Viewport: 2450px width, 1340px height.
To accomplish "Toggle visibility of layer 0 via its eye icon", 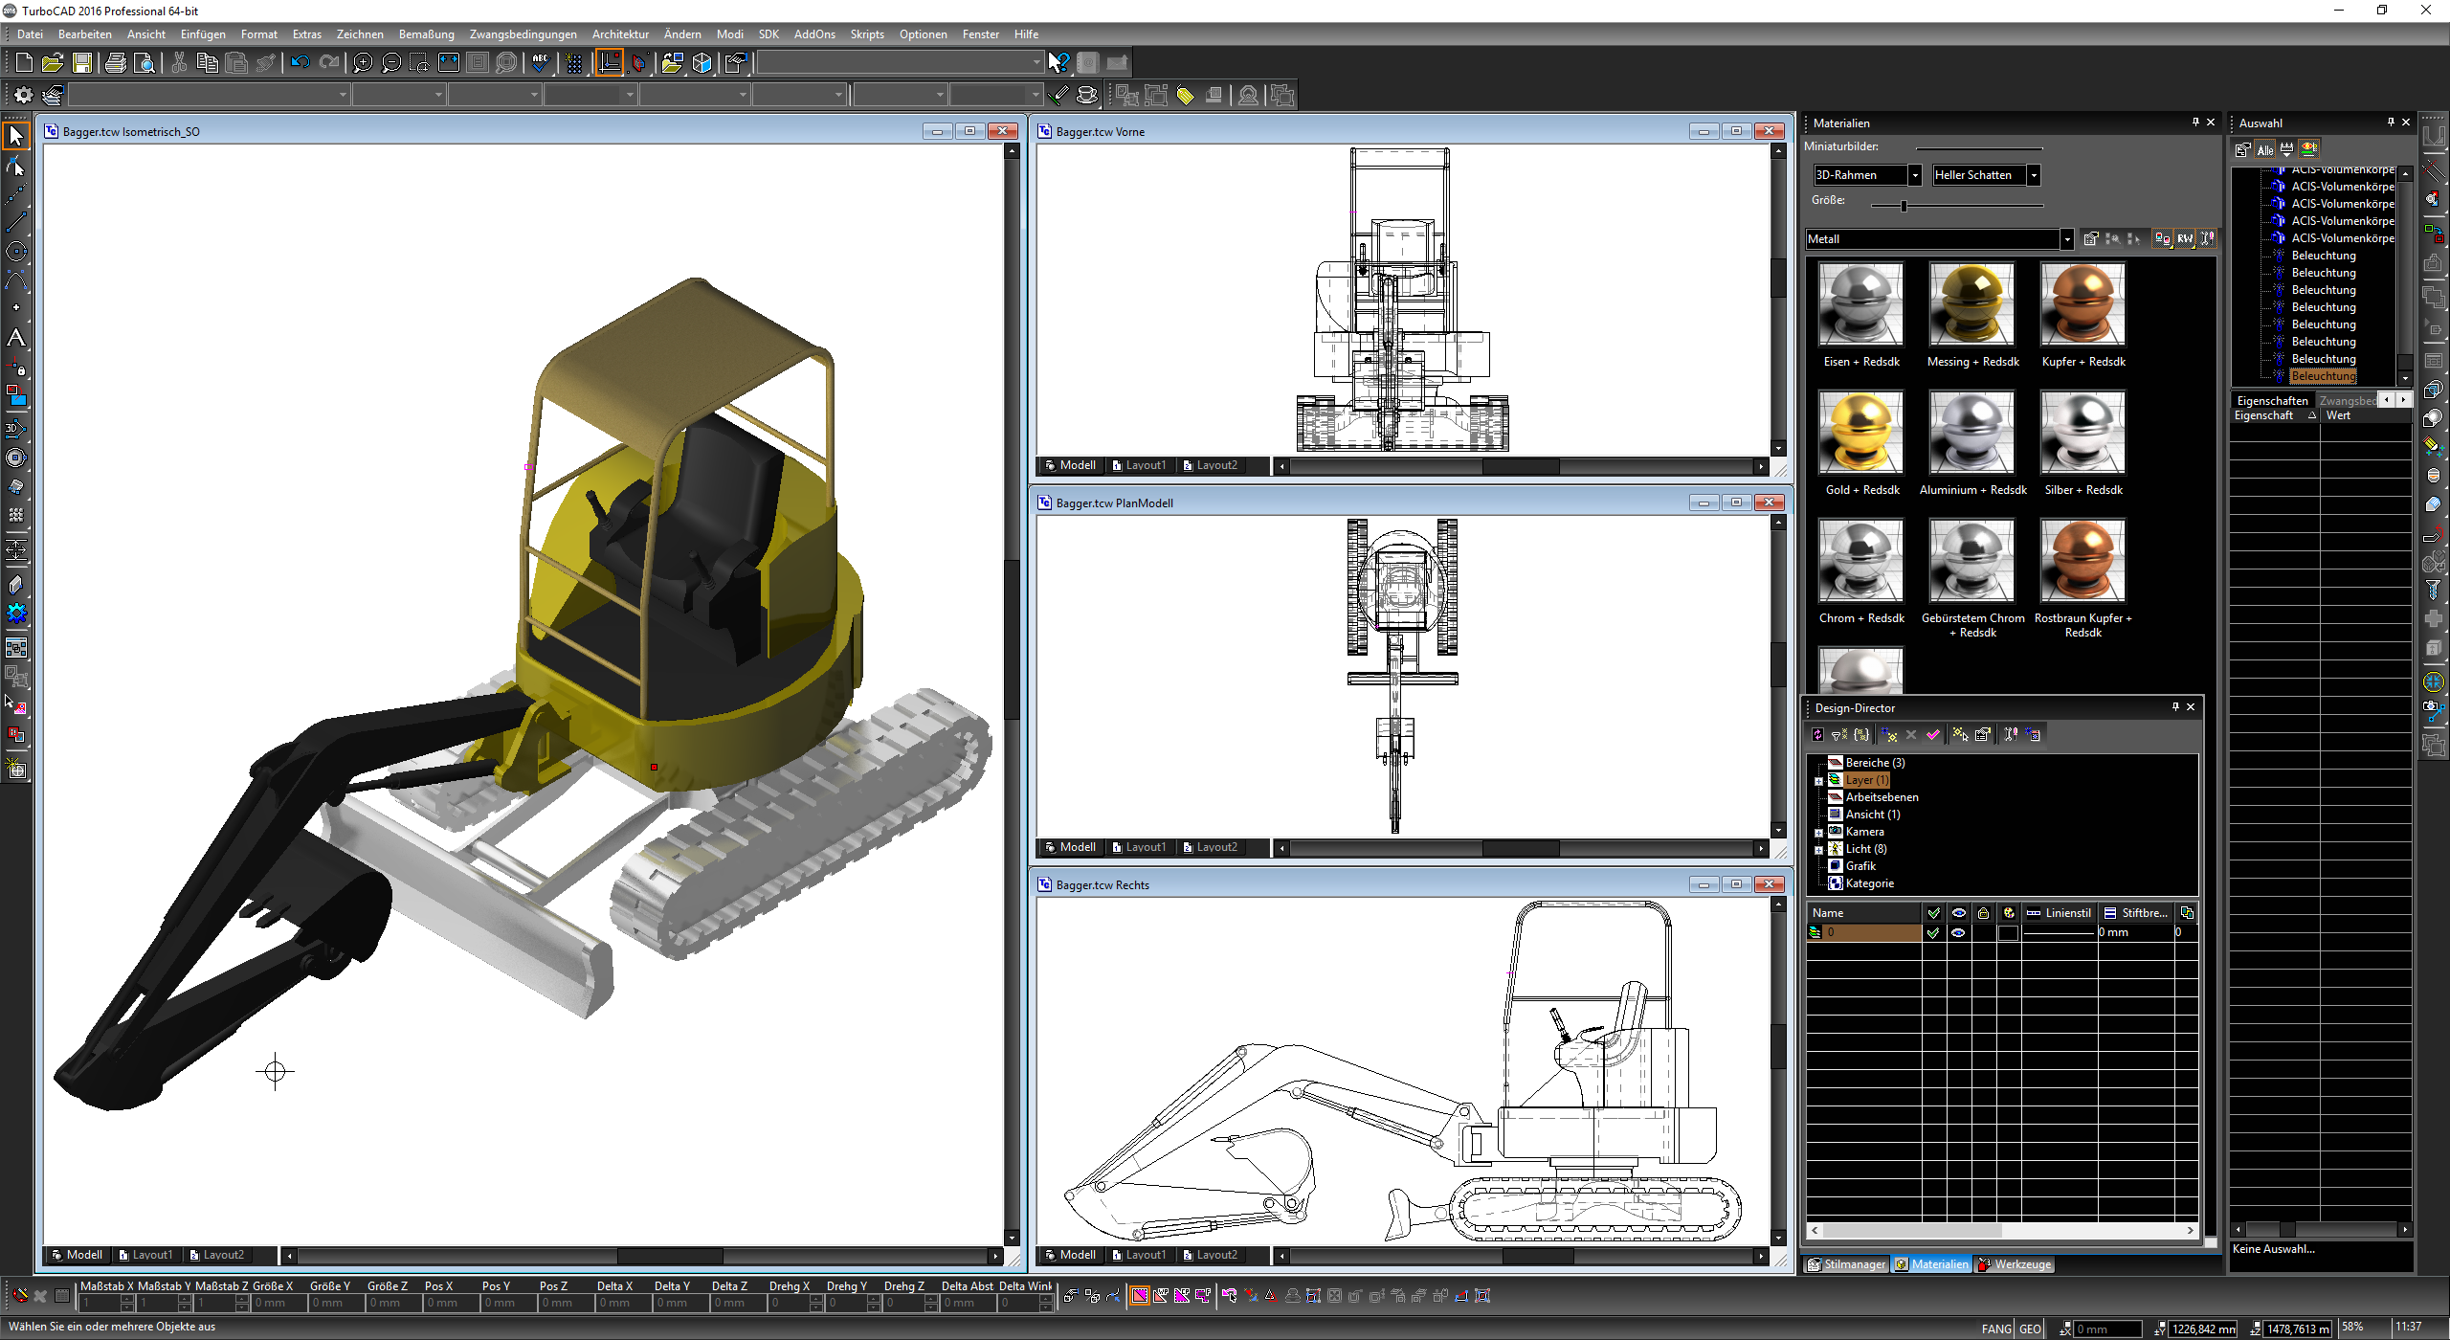I will (1957, 932).
